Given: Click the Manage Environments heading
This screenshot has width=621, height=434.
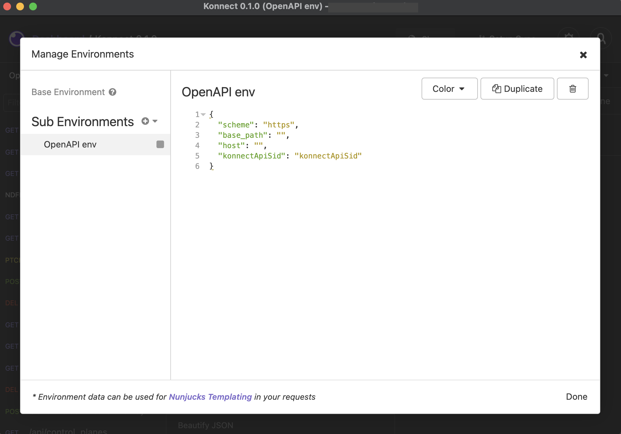Looking at the screenshot, I should [x=82, y=54].
